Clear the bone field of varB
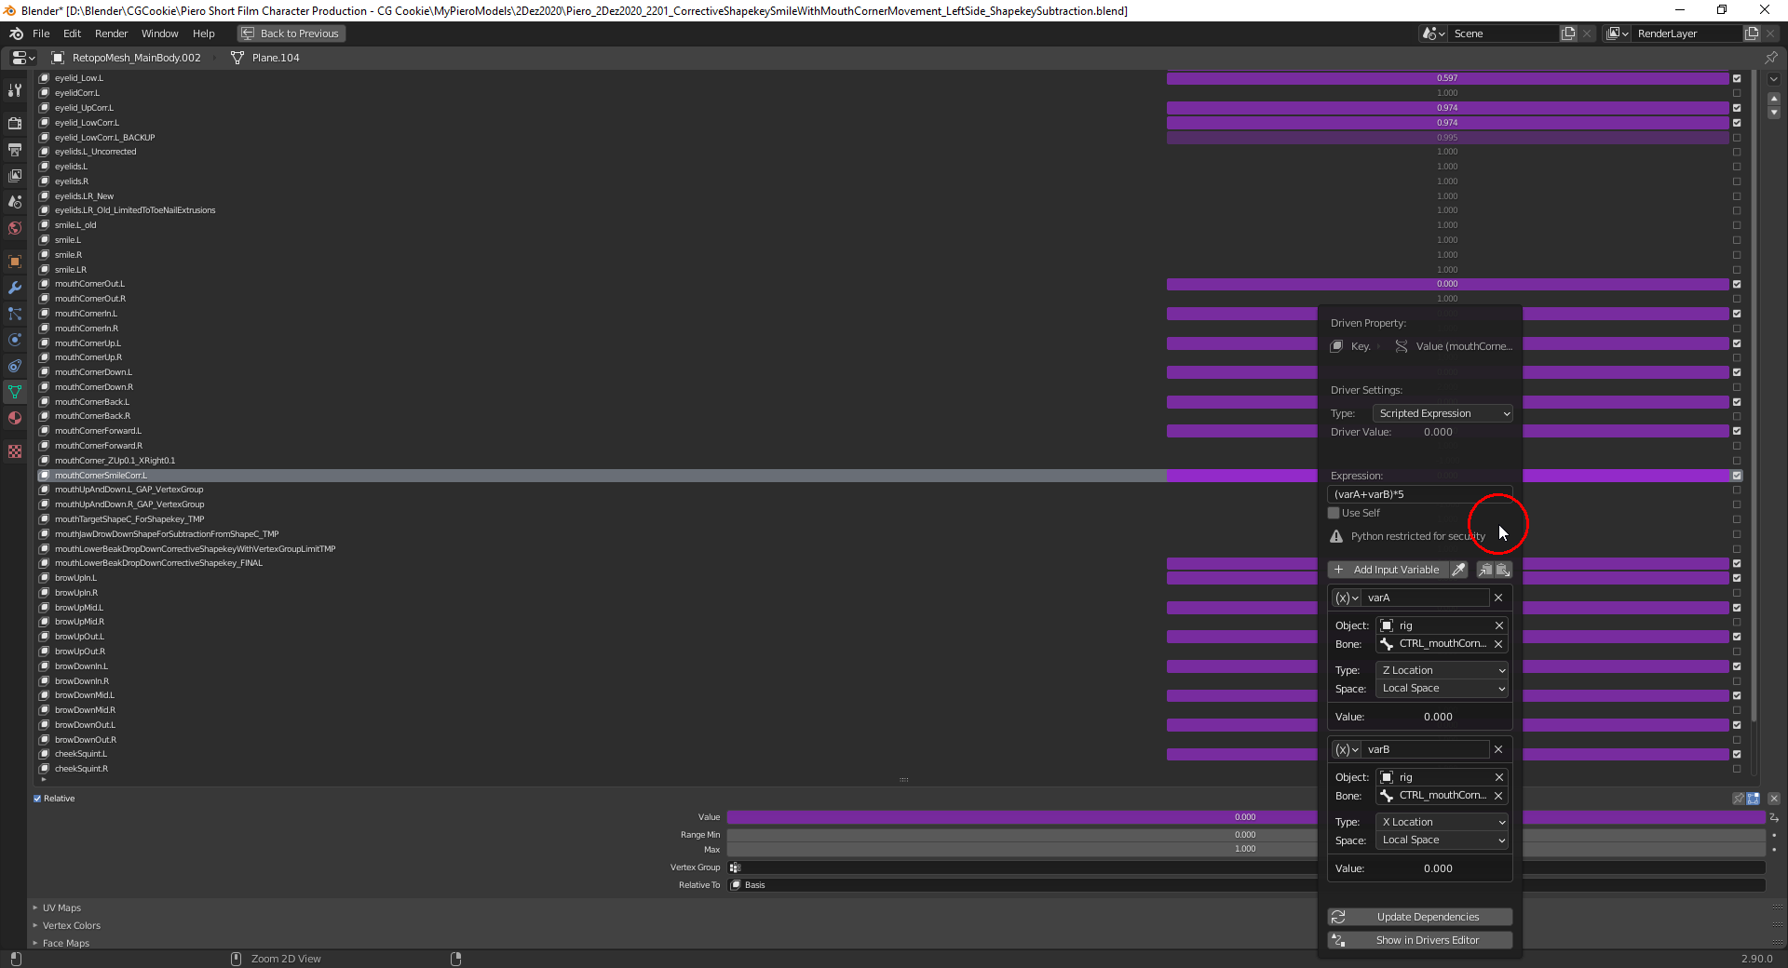The width and height of the screenshot is (1788, 968). [x=1498, y=796]
